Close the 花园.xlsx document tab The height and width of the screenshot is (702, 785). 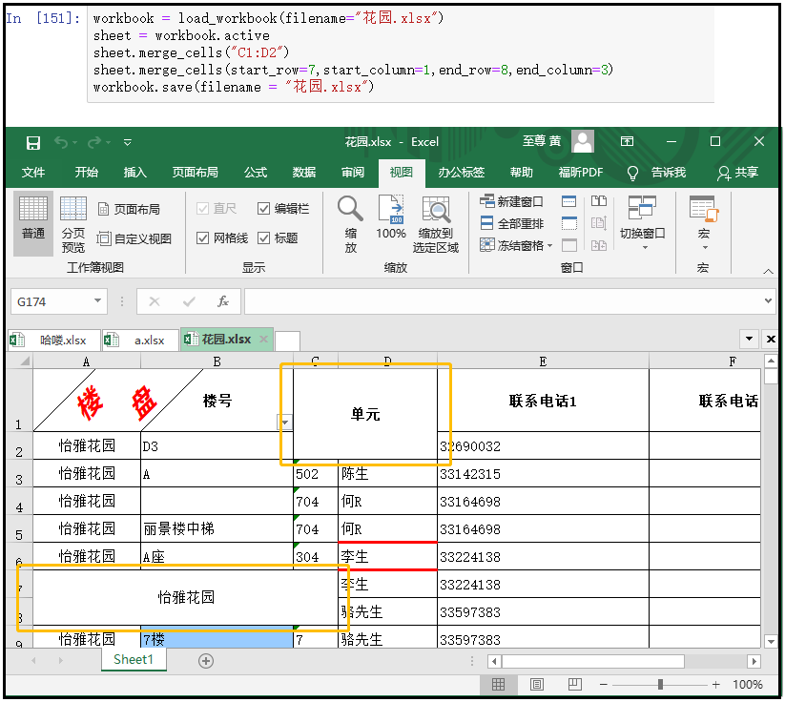point(263,340)
